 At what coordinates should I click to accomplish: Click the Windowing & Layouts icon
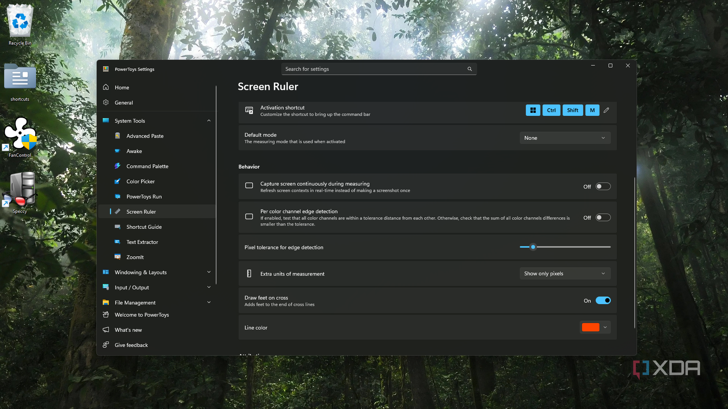(x=106, y=272)
